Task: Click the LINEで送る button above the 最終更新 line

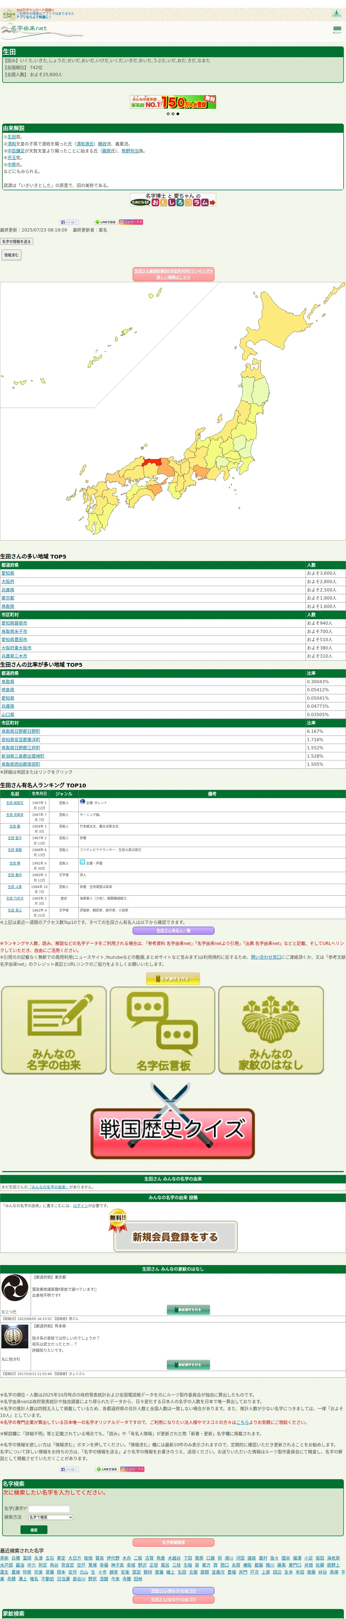Action: click(x=105, y=222)
